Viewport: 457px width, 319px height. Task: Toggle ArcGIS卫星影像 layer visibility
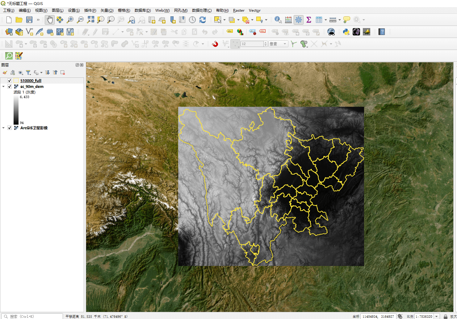[10, 128]
